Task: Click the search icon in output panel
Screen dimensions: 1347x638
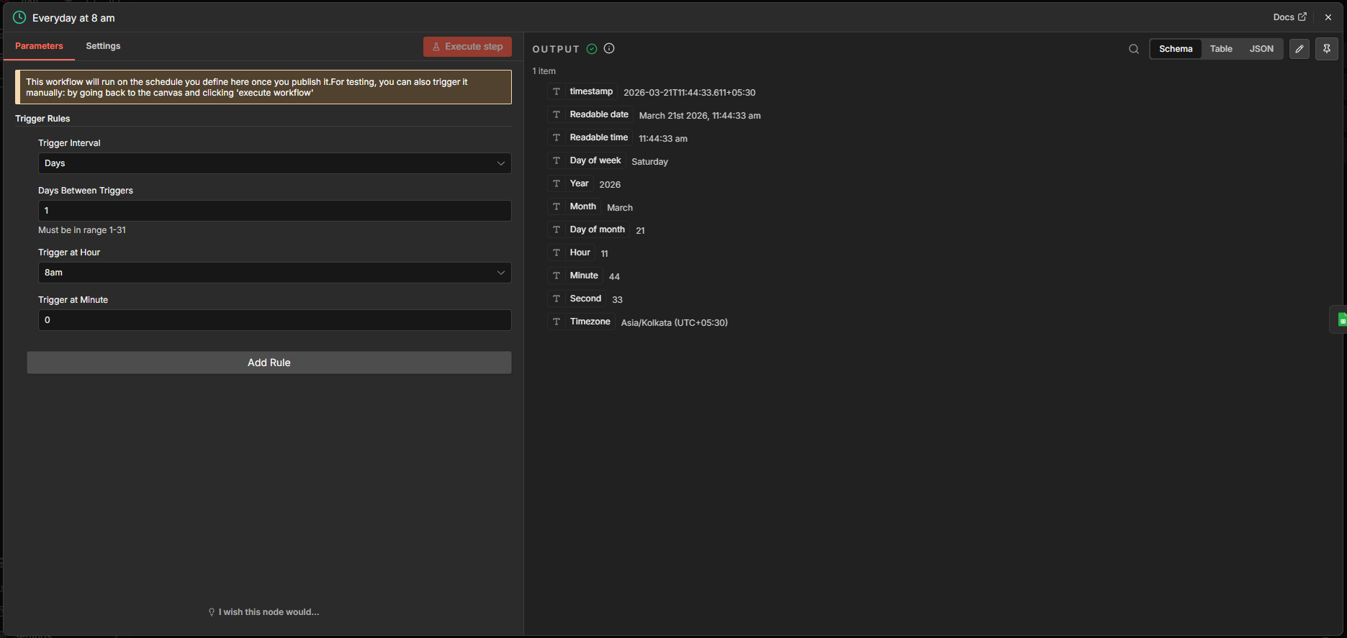Action: (x=1134, y=49)
